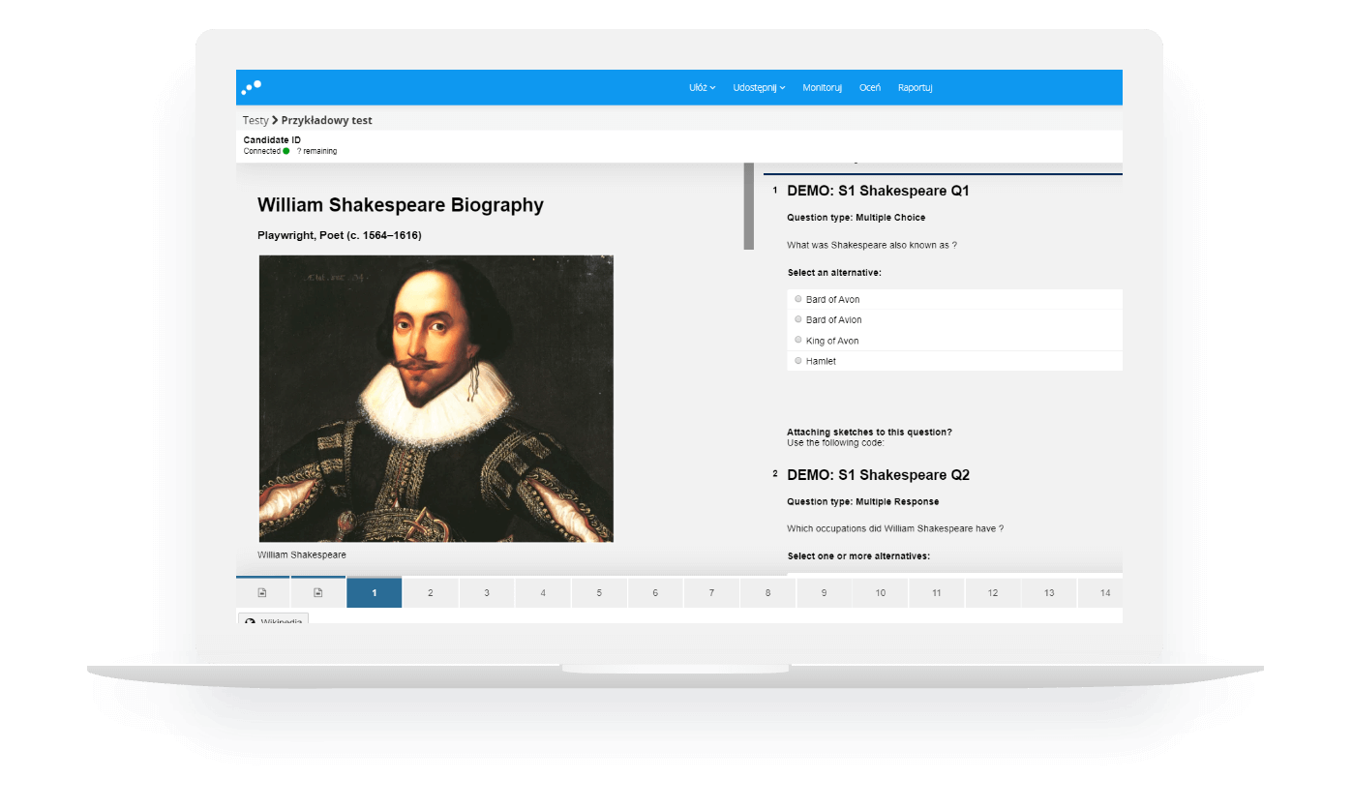This screenshot has width=1352, height=809.
Task: Click the breadcrumb arrow after Testy
Action: coord(275,120)
